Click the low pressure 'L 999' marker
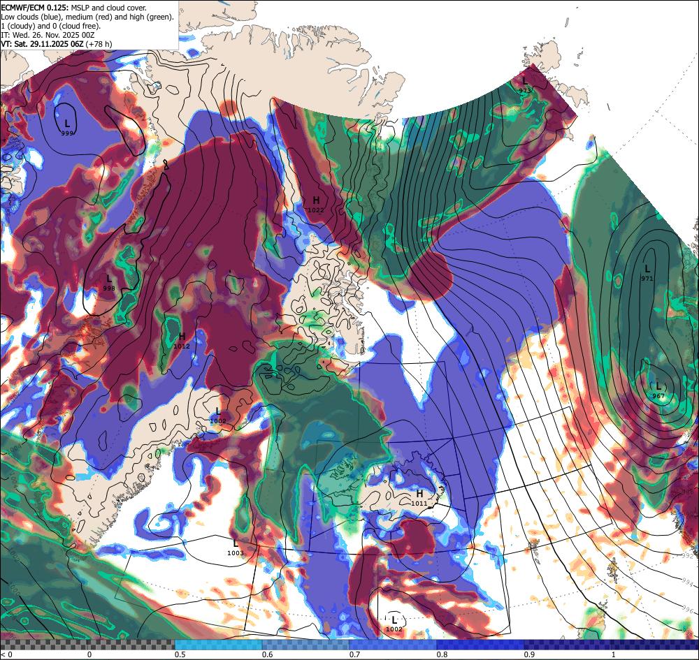 coord(67,127)
